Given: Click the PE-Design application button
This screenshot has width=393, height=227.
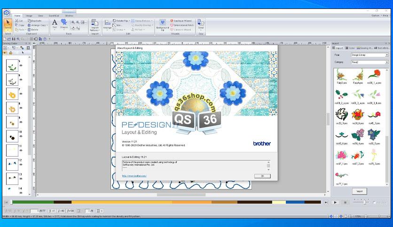Looking at the screenshot, I should (7, 13).
